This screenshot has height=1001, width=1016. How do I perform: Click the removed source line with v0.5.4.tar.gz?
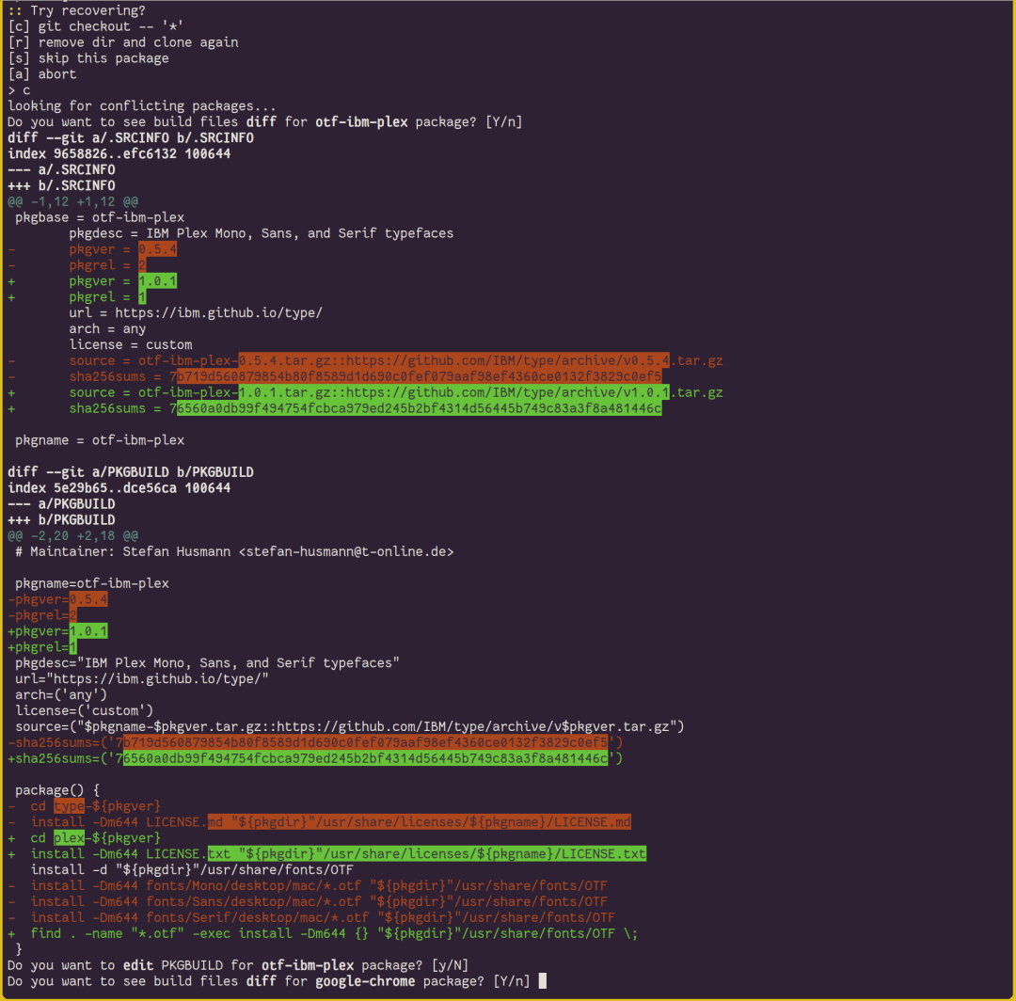tap(365, 361)
